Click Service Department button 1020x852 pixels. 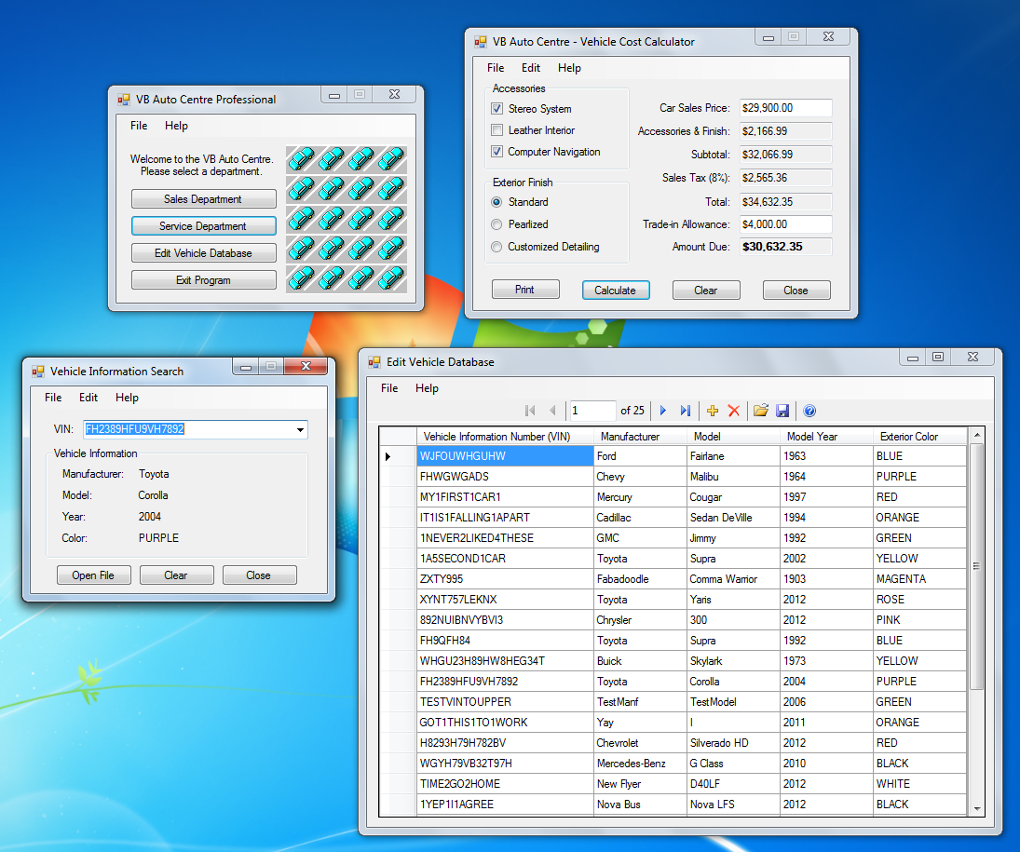coord(204,225)
